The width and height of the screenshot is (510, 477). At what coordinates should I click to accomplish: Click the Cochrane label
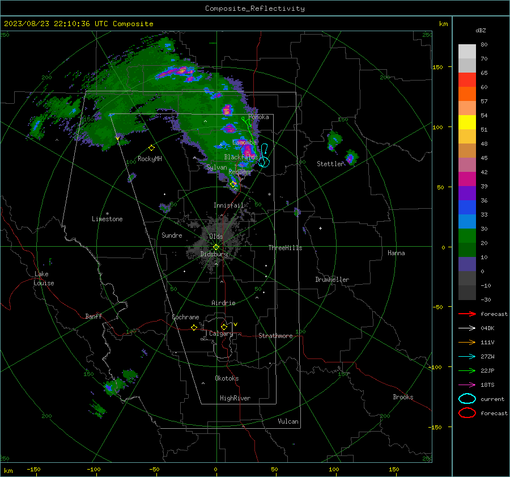click(185, 317)
